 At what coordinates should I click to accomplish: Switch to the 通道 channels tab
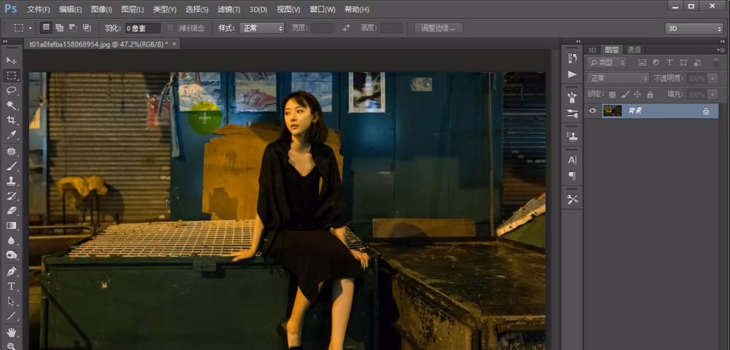click(x=634, y=50)
